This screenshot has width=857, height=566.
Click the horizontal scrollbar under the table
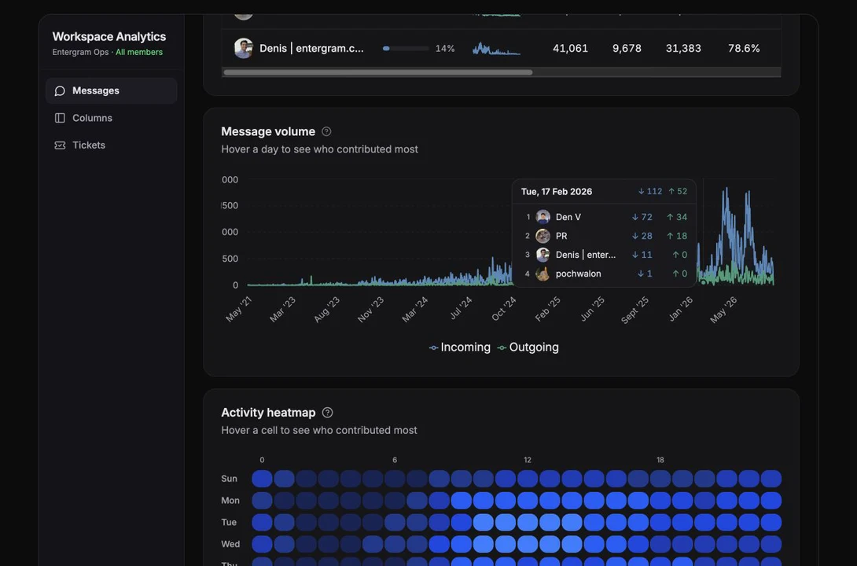(x=377, y=72)
